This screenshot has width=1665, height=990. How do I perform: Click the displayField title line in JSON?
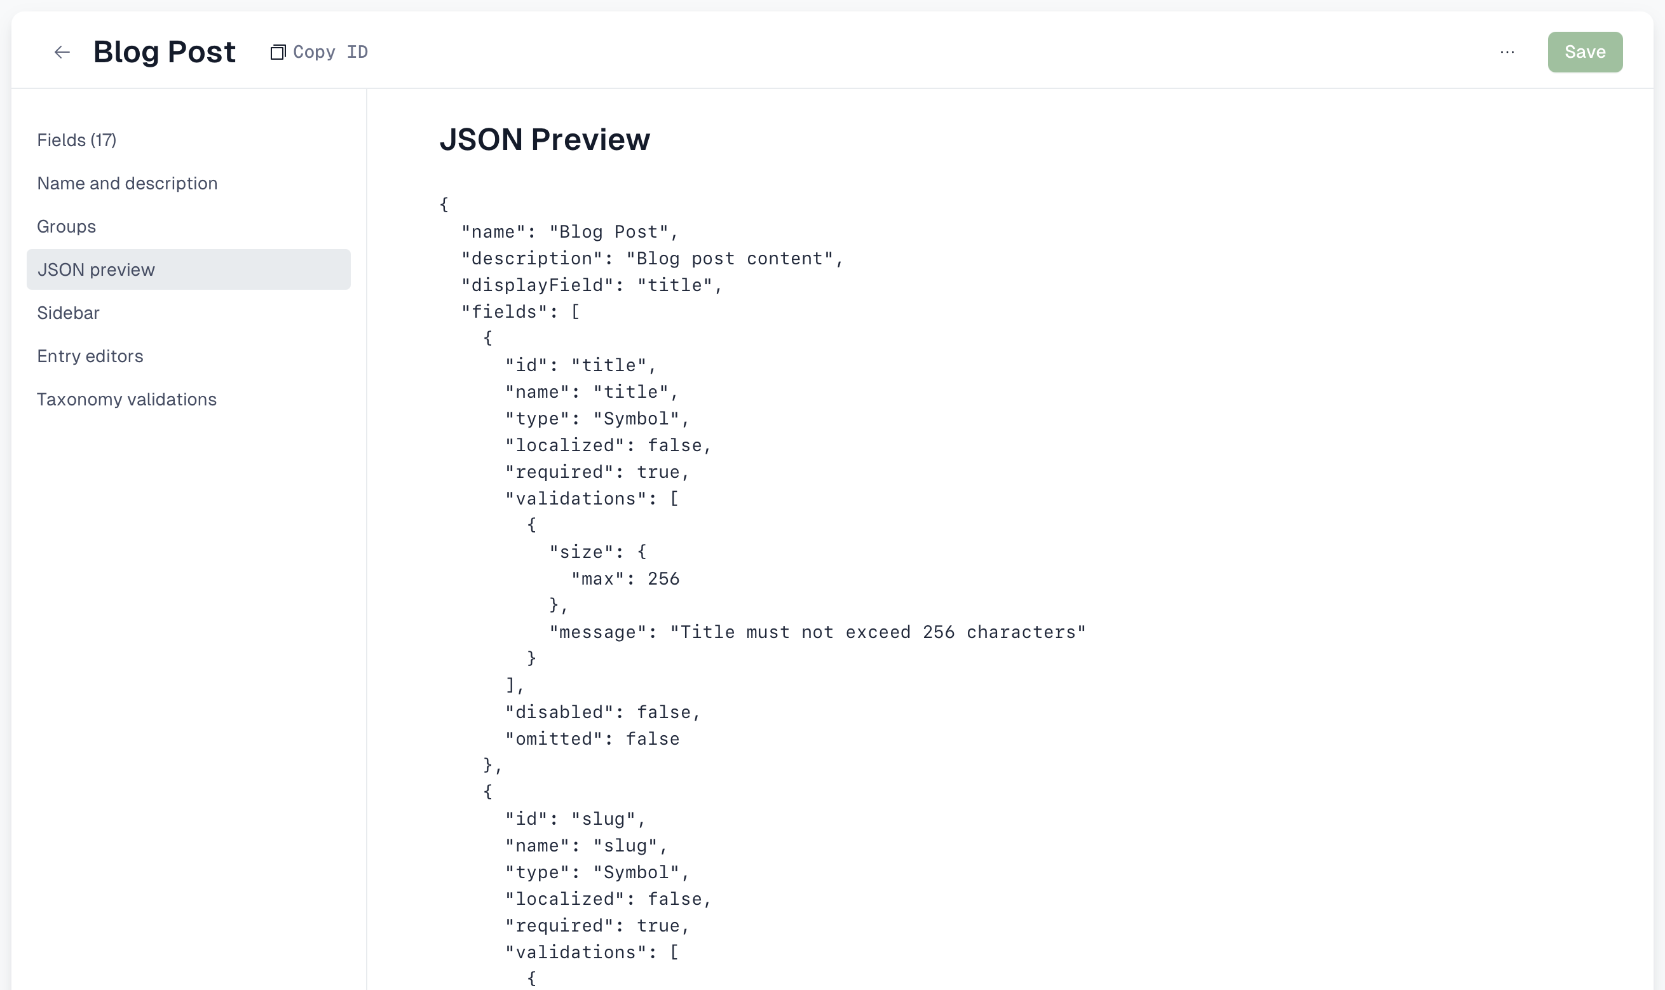592,285
